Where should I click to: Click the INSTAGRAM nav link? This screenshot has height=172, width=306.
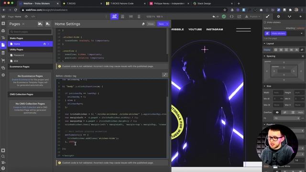(215, 29)
